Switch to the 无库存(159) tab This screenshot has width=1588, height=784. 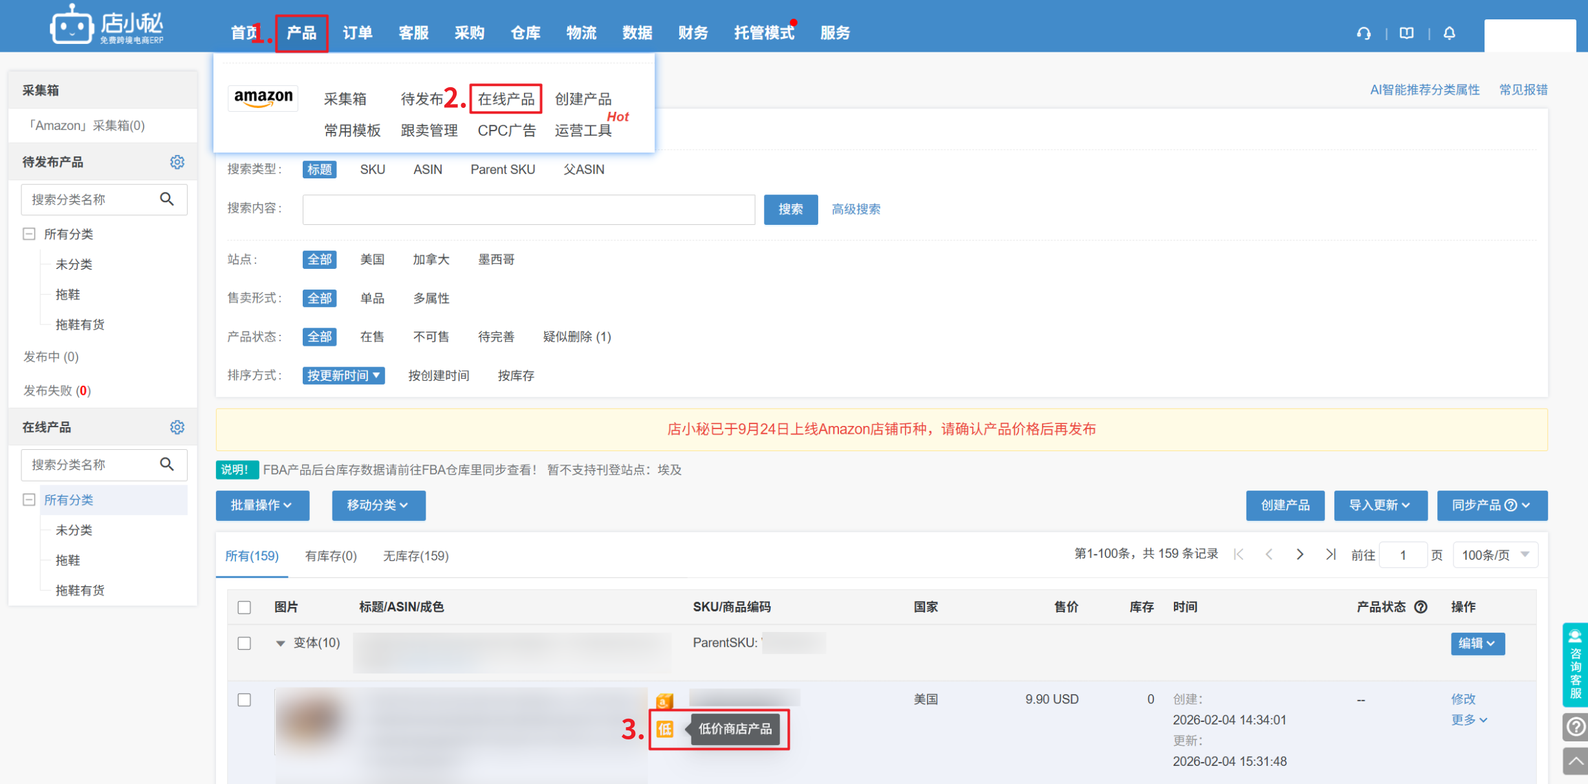(x=415, y=556)
